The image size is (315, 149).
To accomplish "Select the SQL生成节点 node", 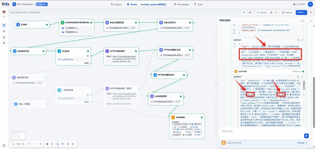I will pyautogui.click(x=175, y=25).
